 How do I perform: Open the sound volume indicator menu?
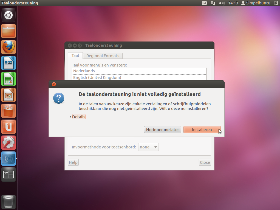pos(222,3)
